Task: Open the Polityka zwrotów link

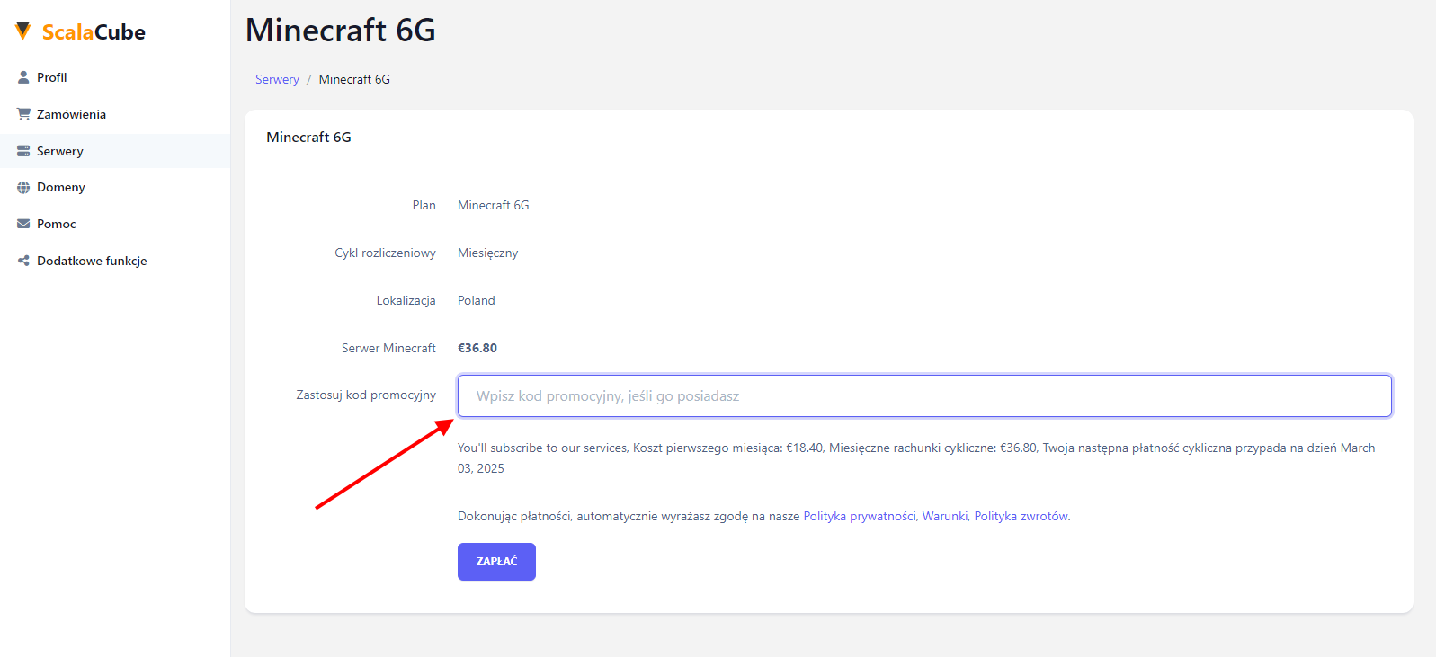Action: tap(1021, 516)
